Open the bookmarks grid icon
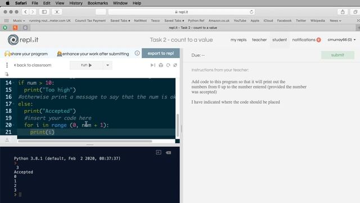This screenshot has width=360, height=203. 6,20
